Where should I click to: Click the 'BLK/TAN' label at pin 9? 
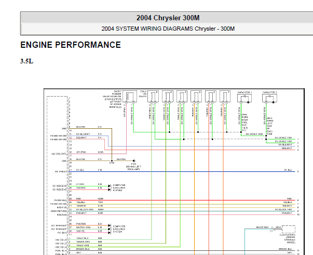point(80,127)
